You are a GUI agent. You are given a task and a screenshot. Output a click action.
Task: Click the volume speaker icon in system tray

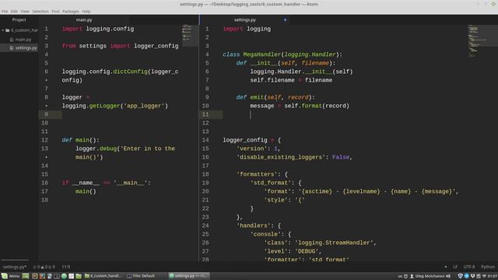click(448, 276)
